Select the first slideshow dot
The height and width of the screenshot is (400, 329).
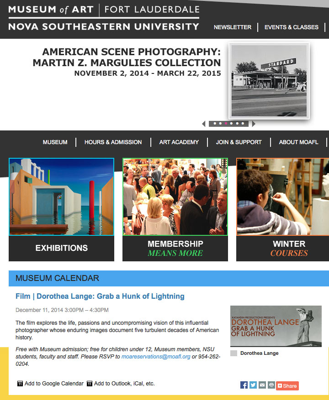[x=215, y=124]
